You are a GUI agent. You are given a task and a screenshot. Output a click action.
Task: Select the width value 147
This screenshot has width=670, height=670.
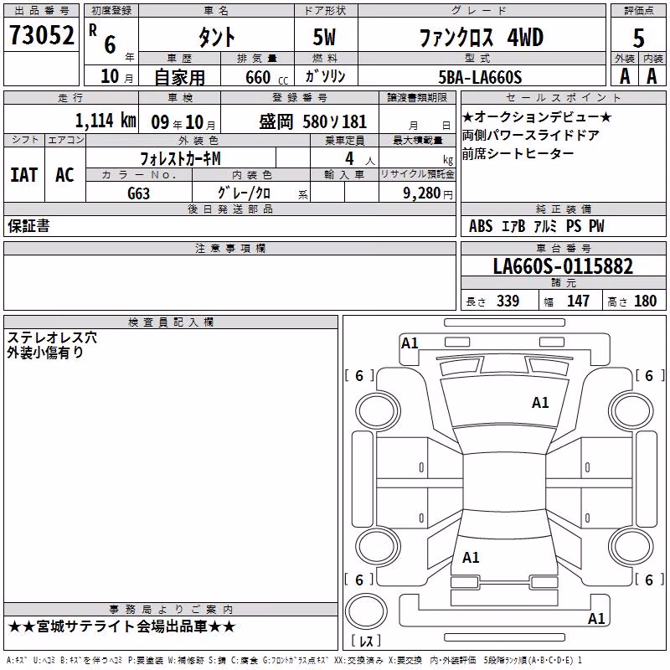tap(578, 301)
